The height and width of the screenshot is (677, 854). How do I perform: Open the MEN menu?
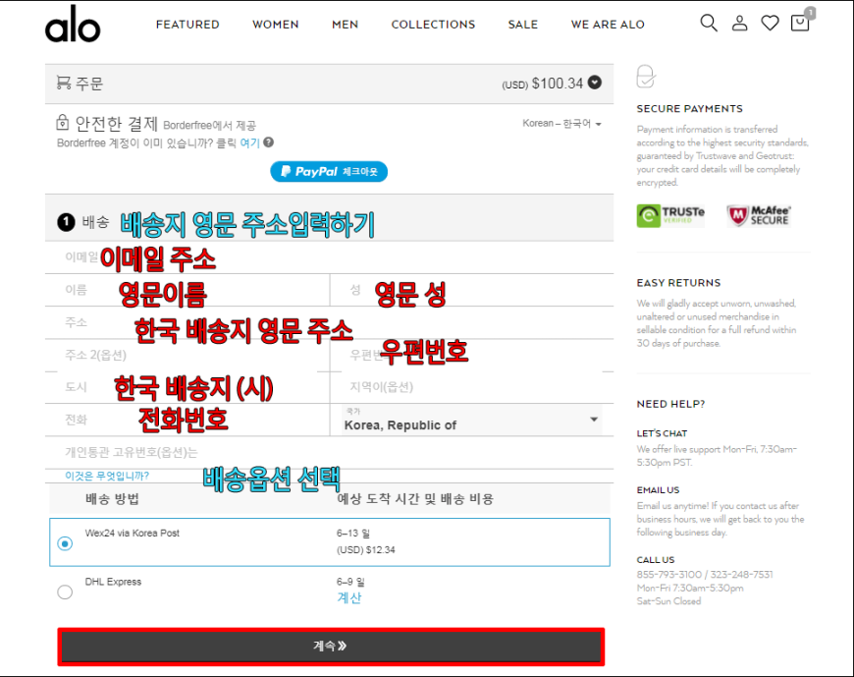(x=345, y=25)
